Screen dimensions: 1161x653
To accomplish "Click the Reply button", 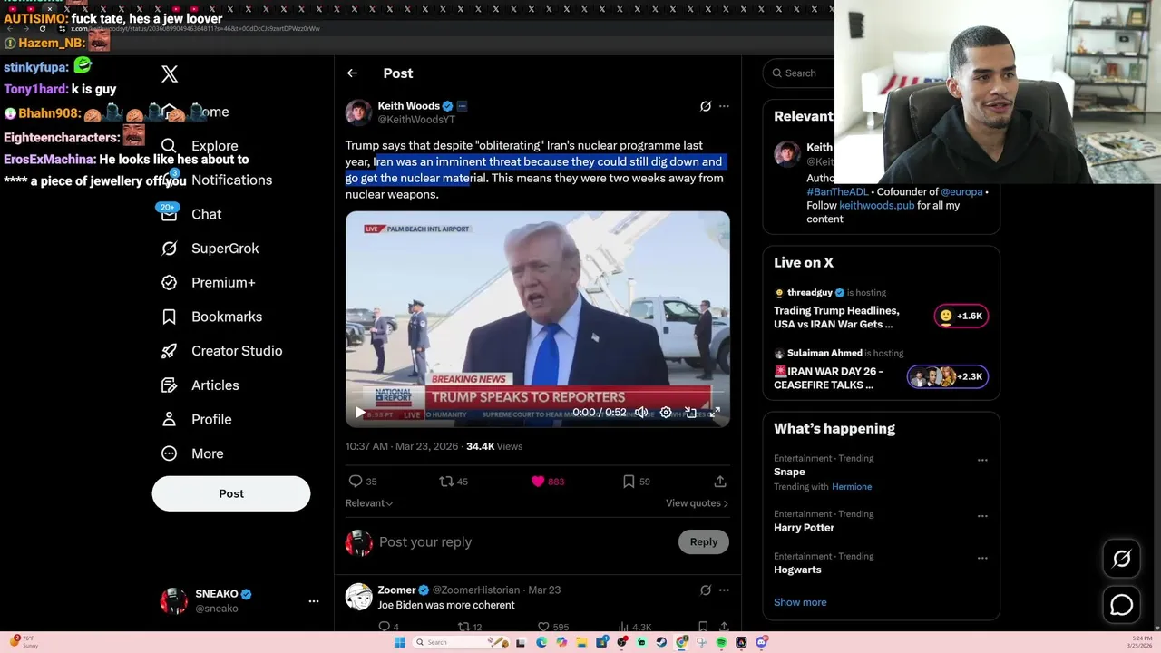I will [x=704, y=542].
